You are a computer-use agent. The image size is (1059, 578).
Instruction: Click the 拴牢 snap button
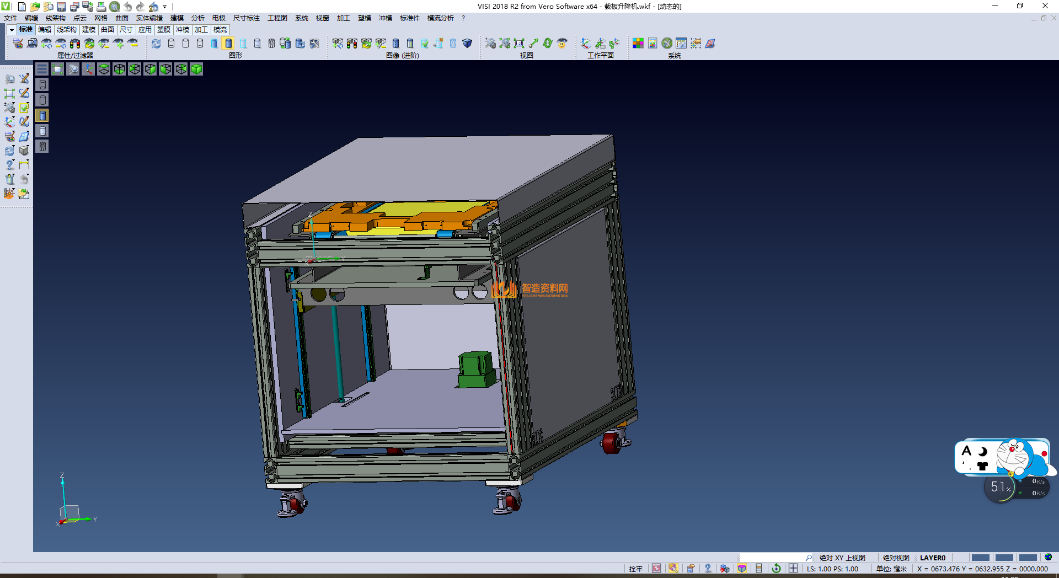[635, 569]
